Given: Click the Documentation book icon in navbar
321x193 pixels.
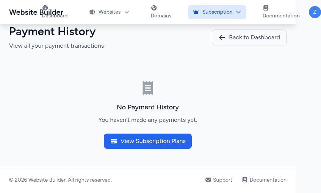Looking at the screenshot, I should 266,8.
